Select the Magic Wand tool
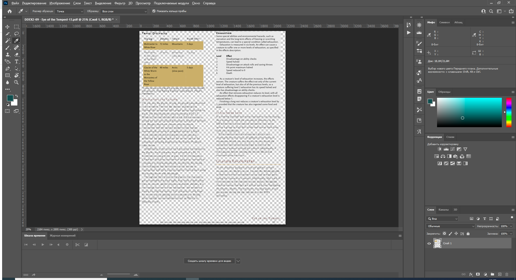Viewport: 516px width, 280px height. [x=7, y=41]
